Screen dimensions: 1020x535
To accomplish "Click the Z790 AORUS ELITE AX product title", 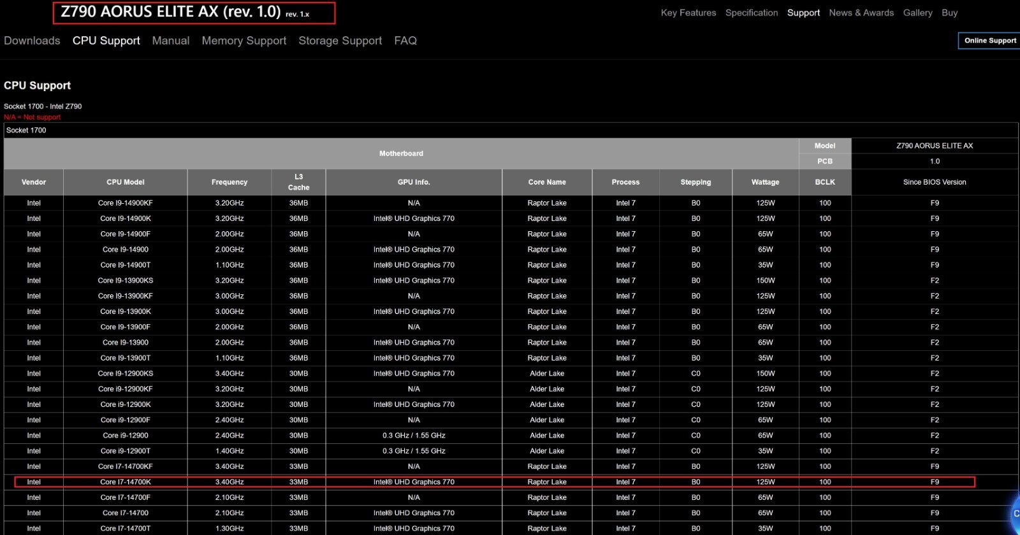I will pos(170,12).
